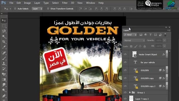Select the Gradient tool
The height and width of the screenshot is (101, 179).
tap(4, 79)
